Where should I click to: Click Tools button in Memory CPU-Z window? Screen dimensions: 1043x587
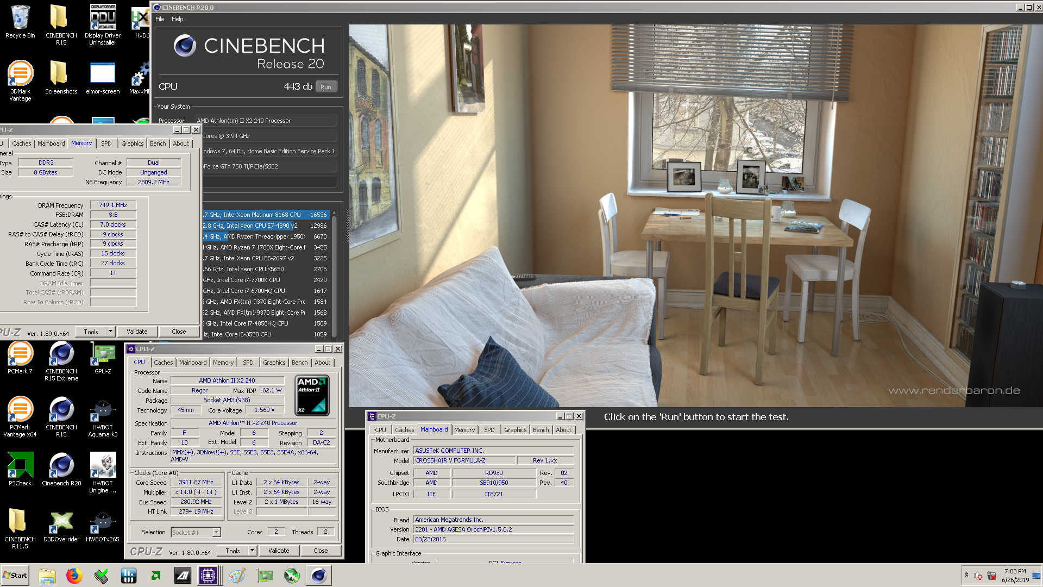(x=91, y=332)
